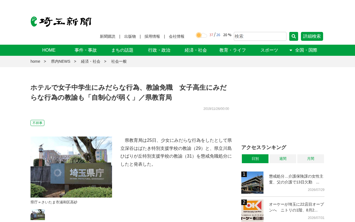Visit the 採用情報 page
355x222 pixels.
click(x=152, y=36)
